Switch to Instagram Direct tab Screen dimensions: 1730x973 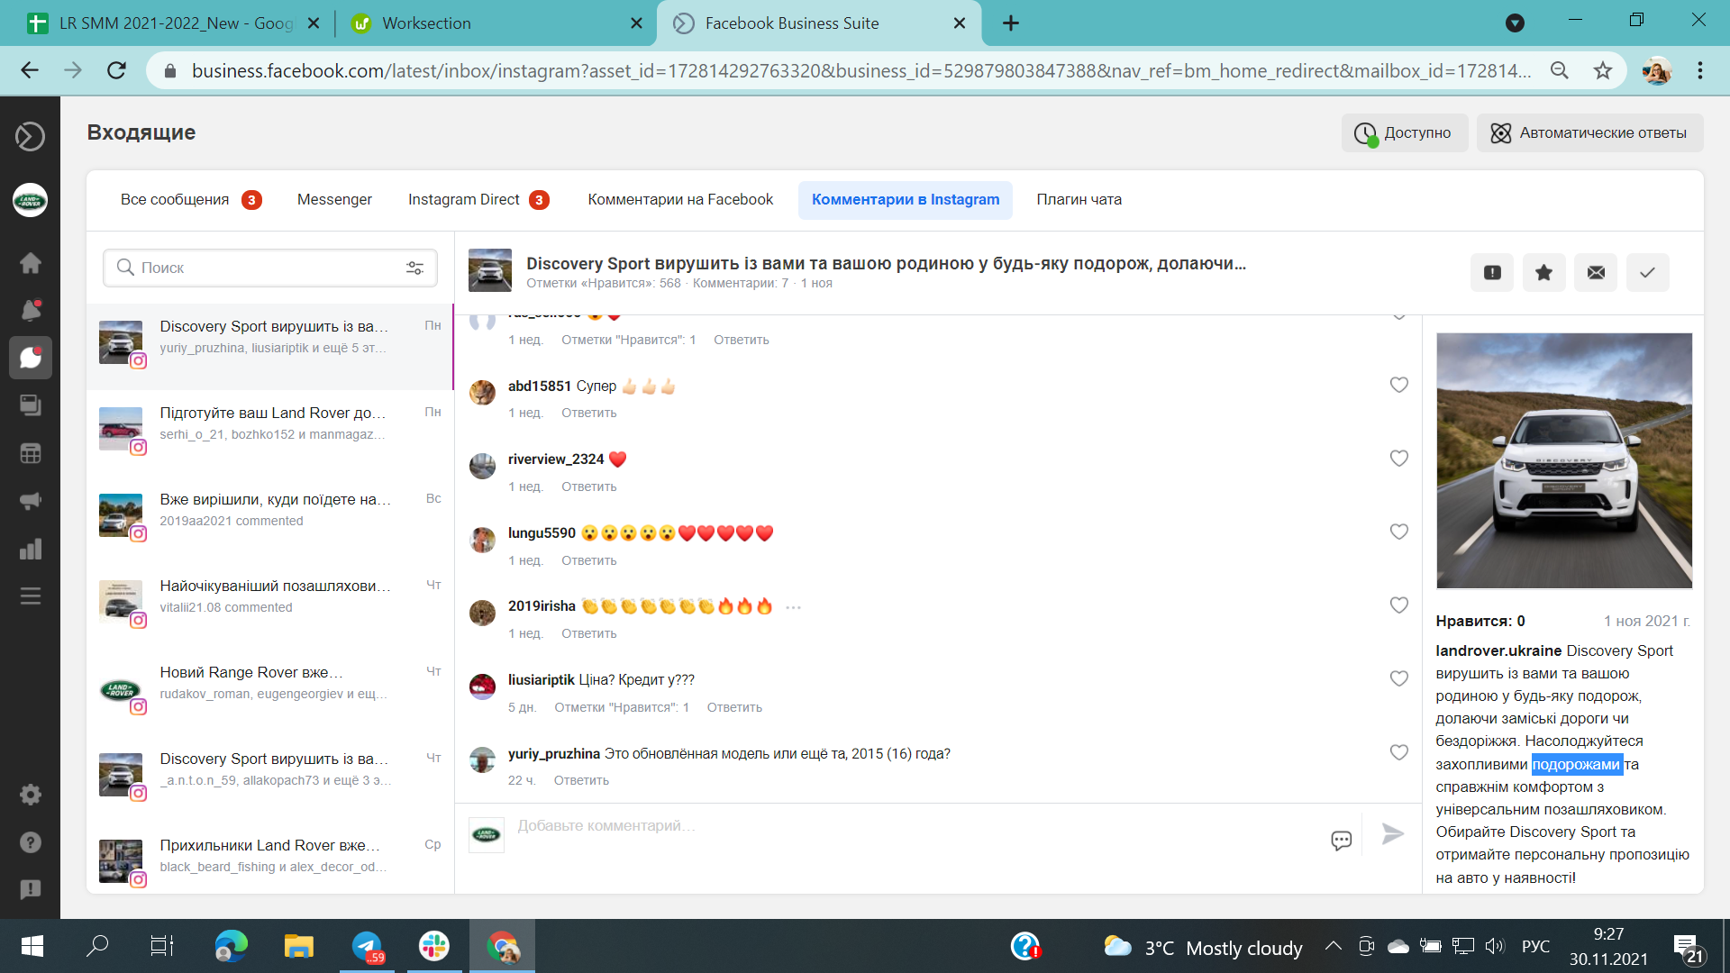click(x=478, y=200)
